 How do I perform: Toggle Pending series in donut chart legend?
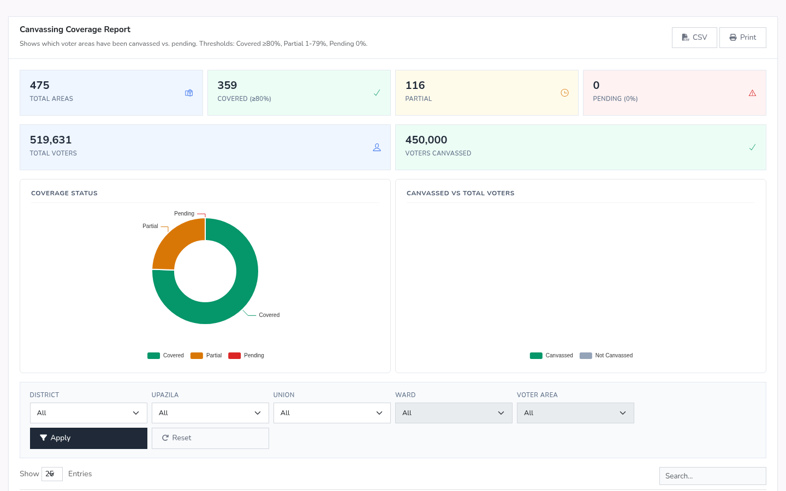click(246, 355)
